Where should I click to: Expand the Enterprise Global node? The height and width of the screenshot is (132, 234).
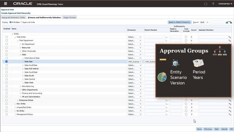18,100
